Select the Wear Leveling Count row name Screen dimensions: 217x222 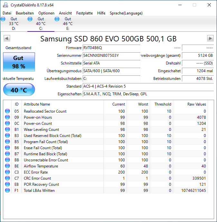41,130
